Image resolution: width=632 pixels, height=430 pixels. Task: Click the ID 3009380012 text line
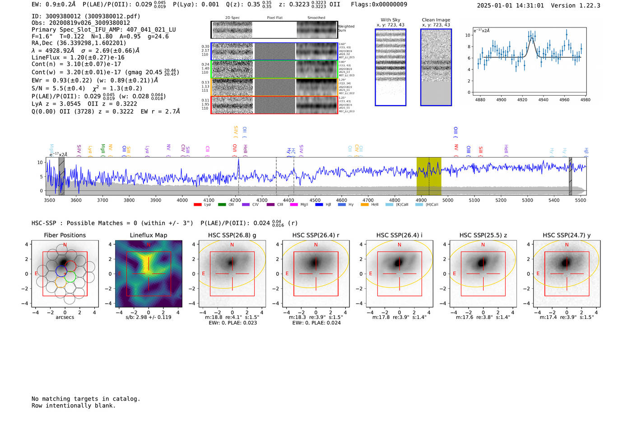pos(86,16)
